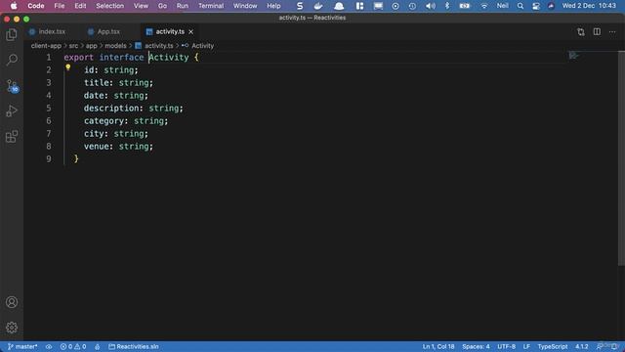Click the date and time Wed 2 Dec
625x352 pixels.
tap(589, 6)
